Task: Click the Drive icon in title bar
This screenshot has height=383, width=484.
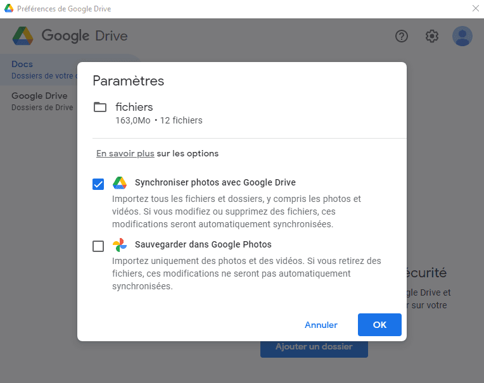Action: tap(10, 9)
